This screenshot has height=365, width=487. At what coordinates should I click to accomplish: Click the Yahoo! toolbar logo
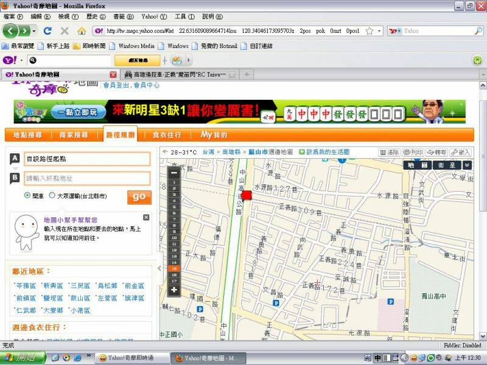[x=10, y=60]
